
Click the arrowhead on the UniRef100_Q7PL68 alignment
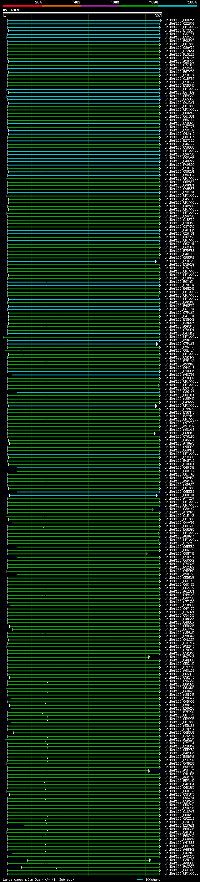157,344
